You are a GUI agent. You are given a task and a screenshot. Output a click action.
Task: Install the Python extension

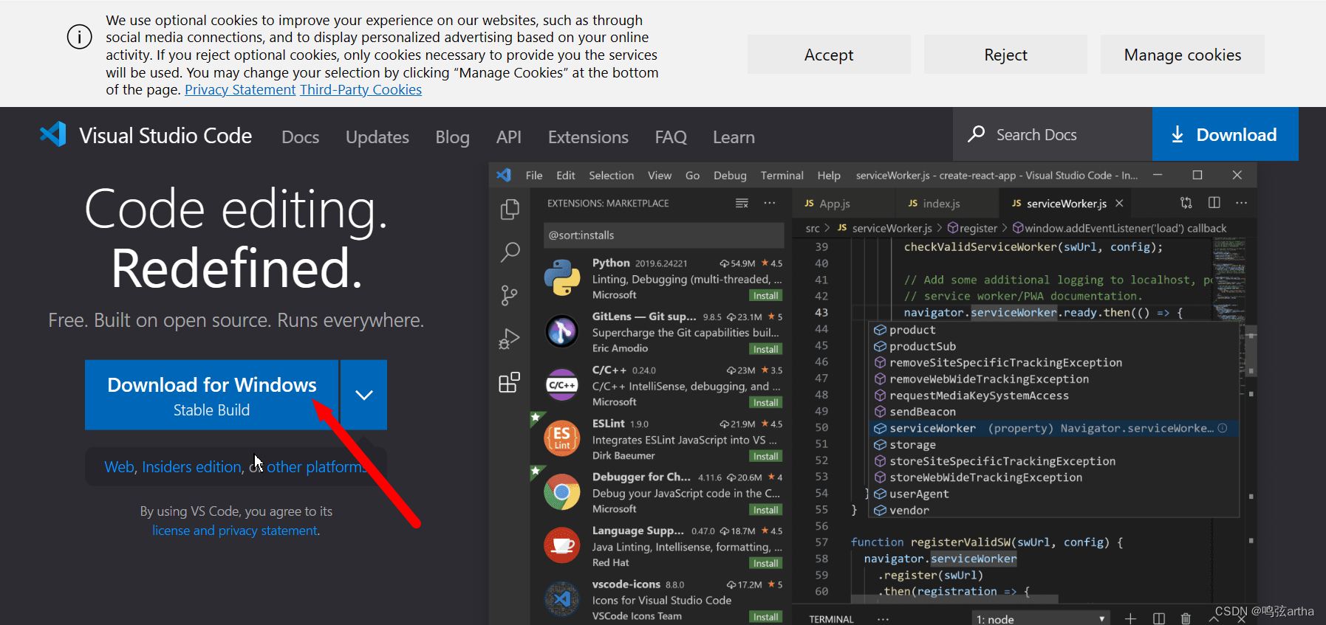pos(765,295)
